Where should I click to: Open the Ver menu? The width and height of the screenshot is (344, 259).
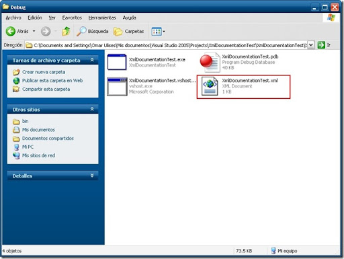pos(52,17)
